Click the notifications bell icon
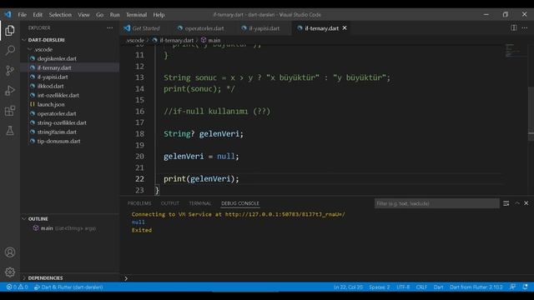 pos(525,287)
